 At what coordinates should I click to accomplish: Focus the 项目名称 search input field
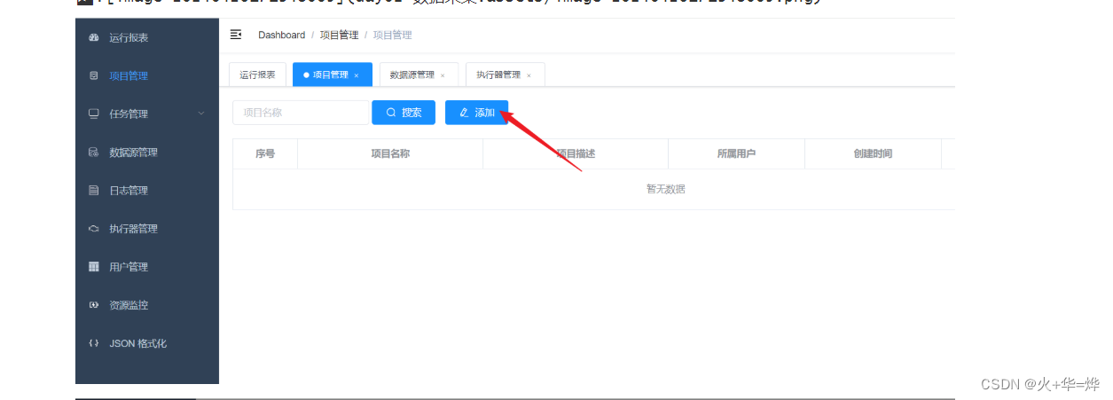[x=301, y=113]
